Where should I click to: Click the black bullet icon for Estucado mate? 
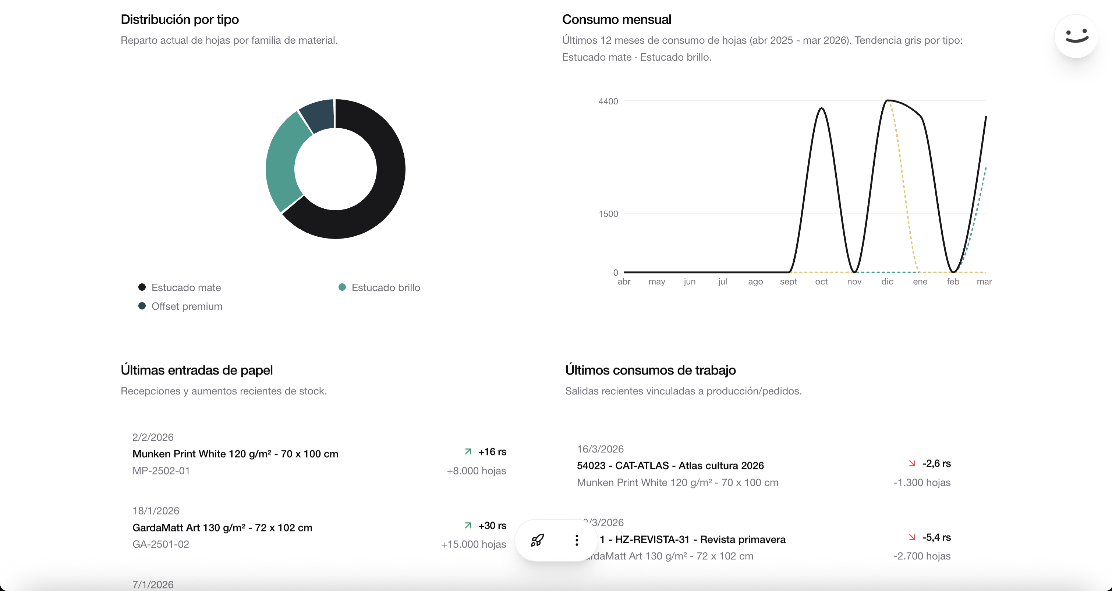[142, 287]
